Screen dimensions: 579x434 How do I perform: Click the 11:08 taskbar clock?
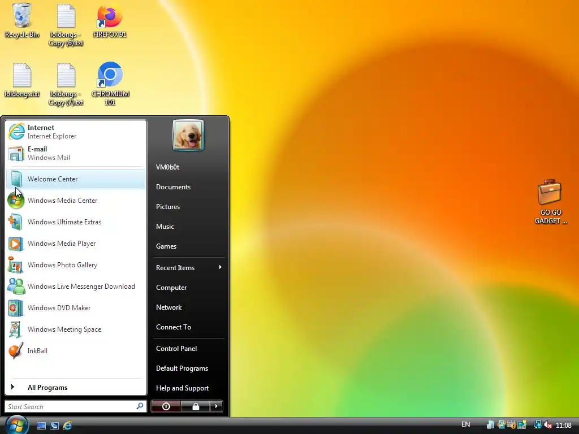(x=564, y=425)
